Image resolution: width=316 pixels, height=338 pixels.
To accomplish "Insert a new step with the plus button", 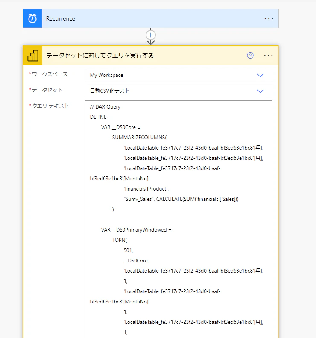I will click(x=151, y=35).
